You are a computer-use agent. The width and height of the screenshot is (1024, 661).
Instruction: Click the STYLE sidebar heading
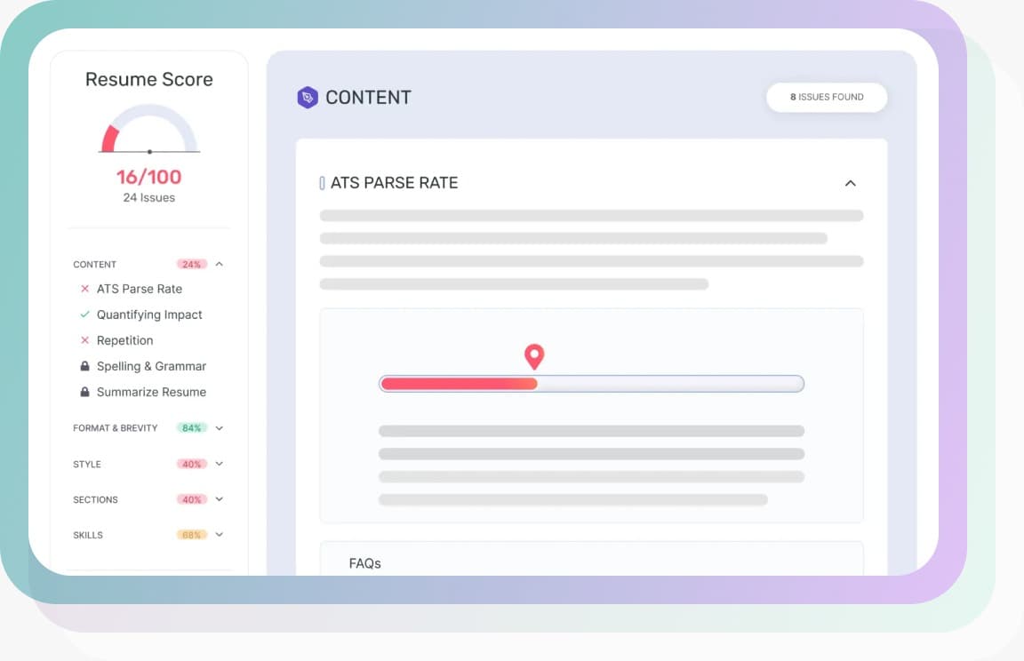click(x=87, y=464)
